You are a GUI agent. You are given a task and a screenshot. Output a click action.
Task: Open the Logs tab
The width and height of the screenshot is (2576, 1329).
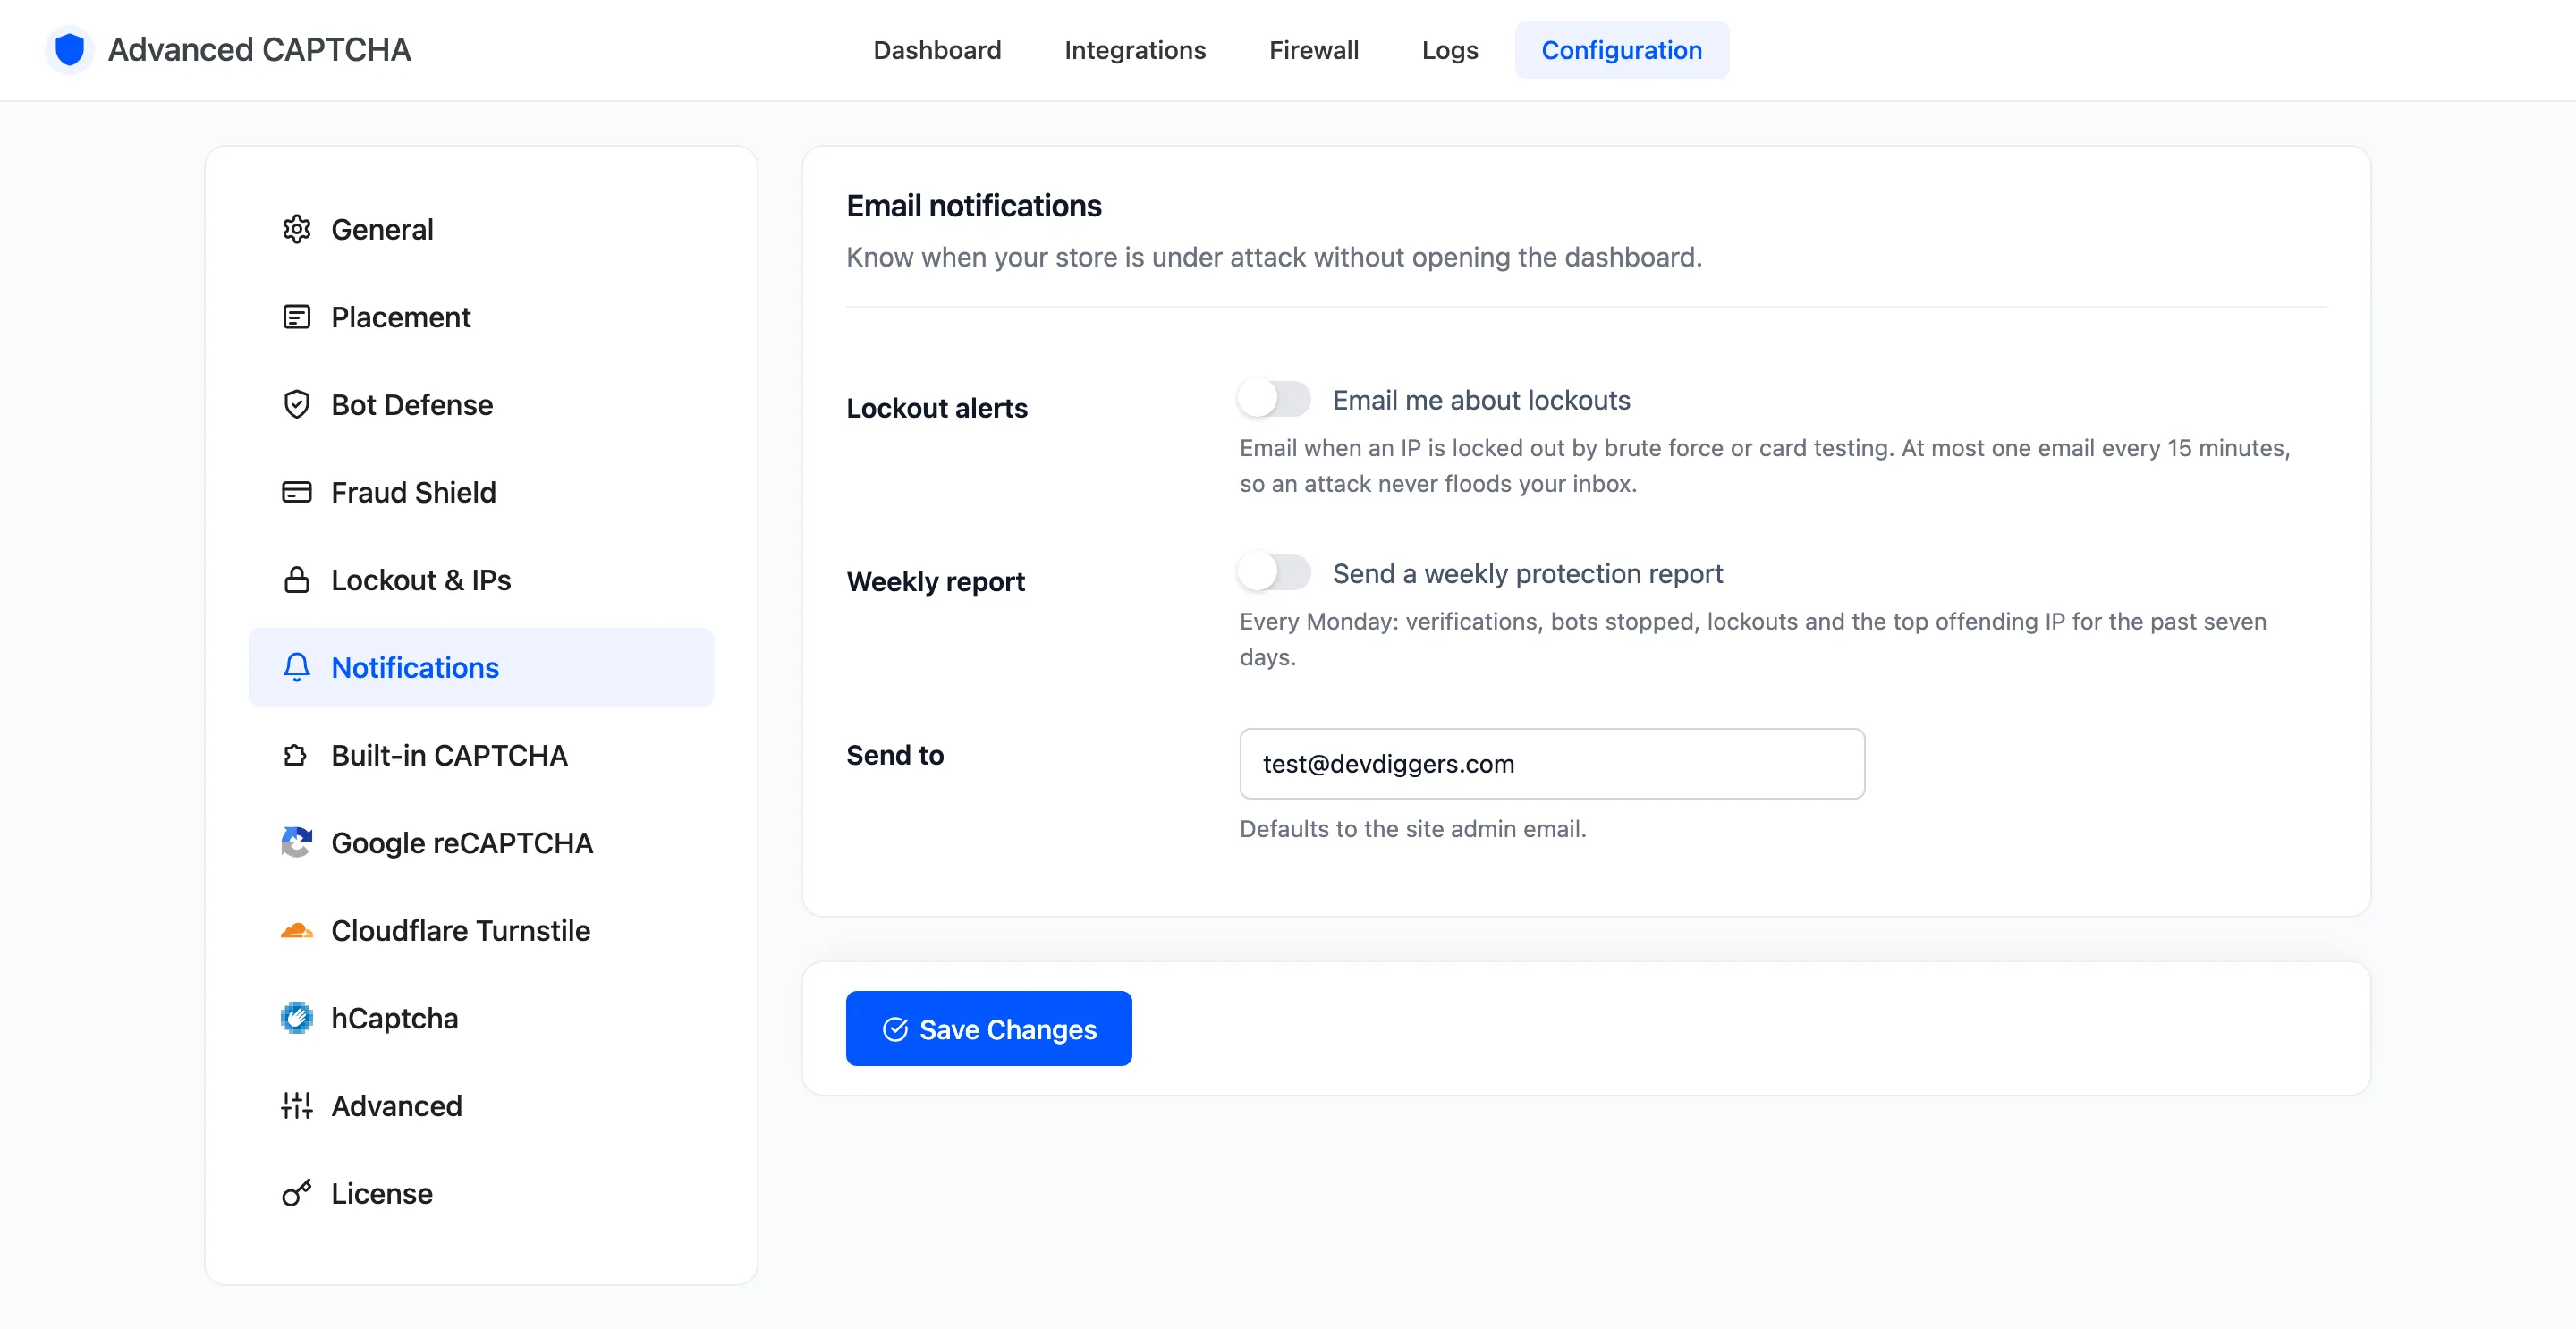pos(1450,50)
